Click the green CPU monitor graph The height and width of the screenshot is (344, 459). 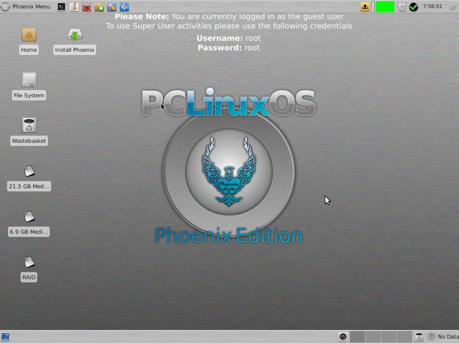click(x=384, y=7)
